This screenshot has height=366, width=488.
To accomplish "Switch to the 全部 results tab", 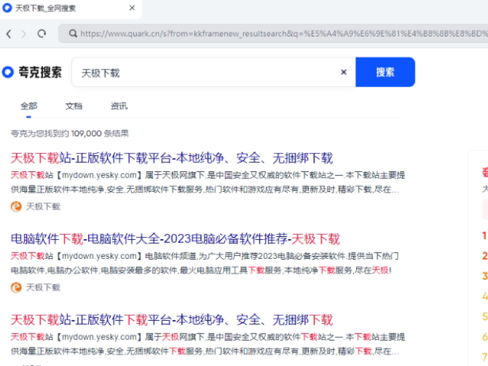I will click(x=29, y=106).
